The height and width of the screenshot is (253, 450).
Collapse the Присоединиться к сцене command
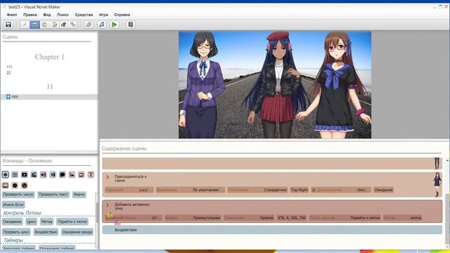point(108,177)
